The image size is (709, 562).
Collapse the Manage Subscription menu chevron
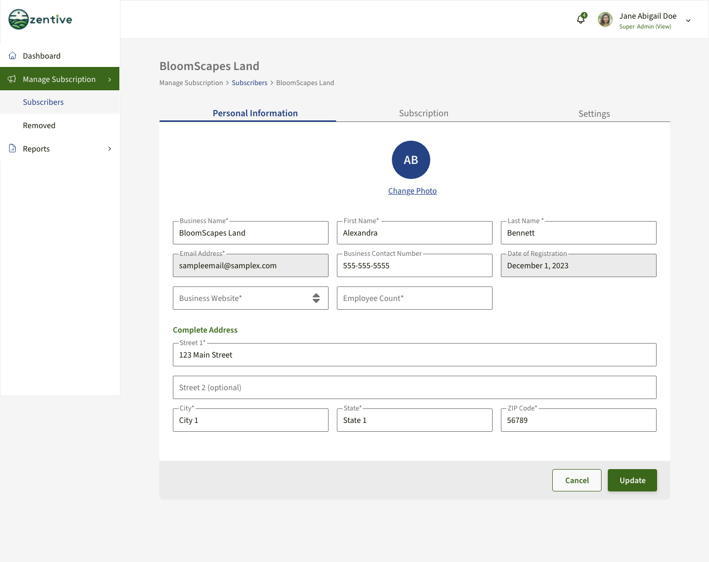tap(110, 79)
